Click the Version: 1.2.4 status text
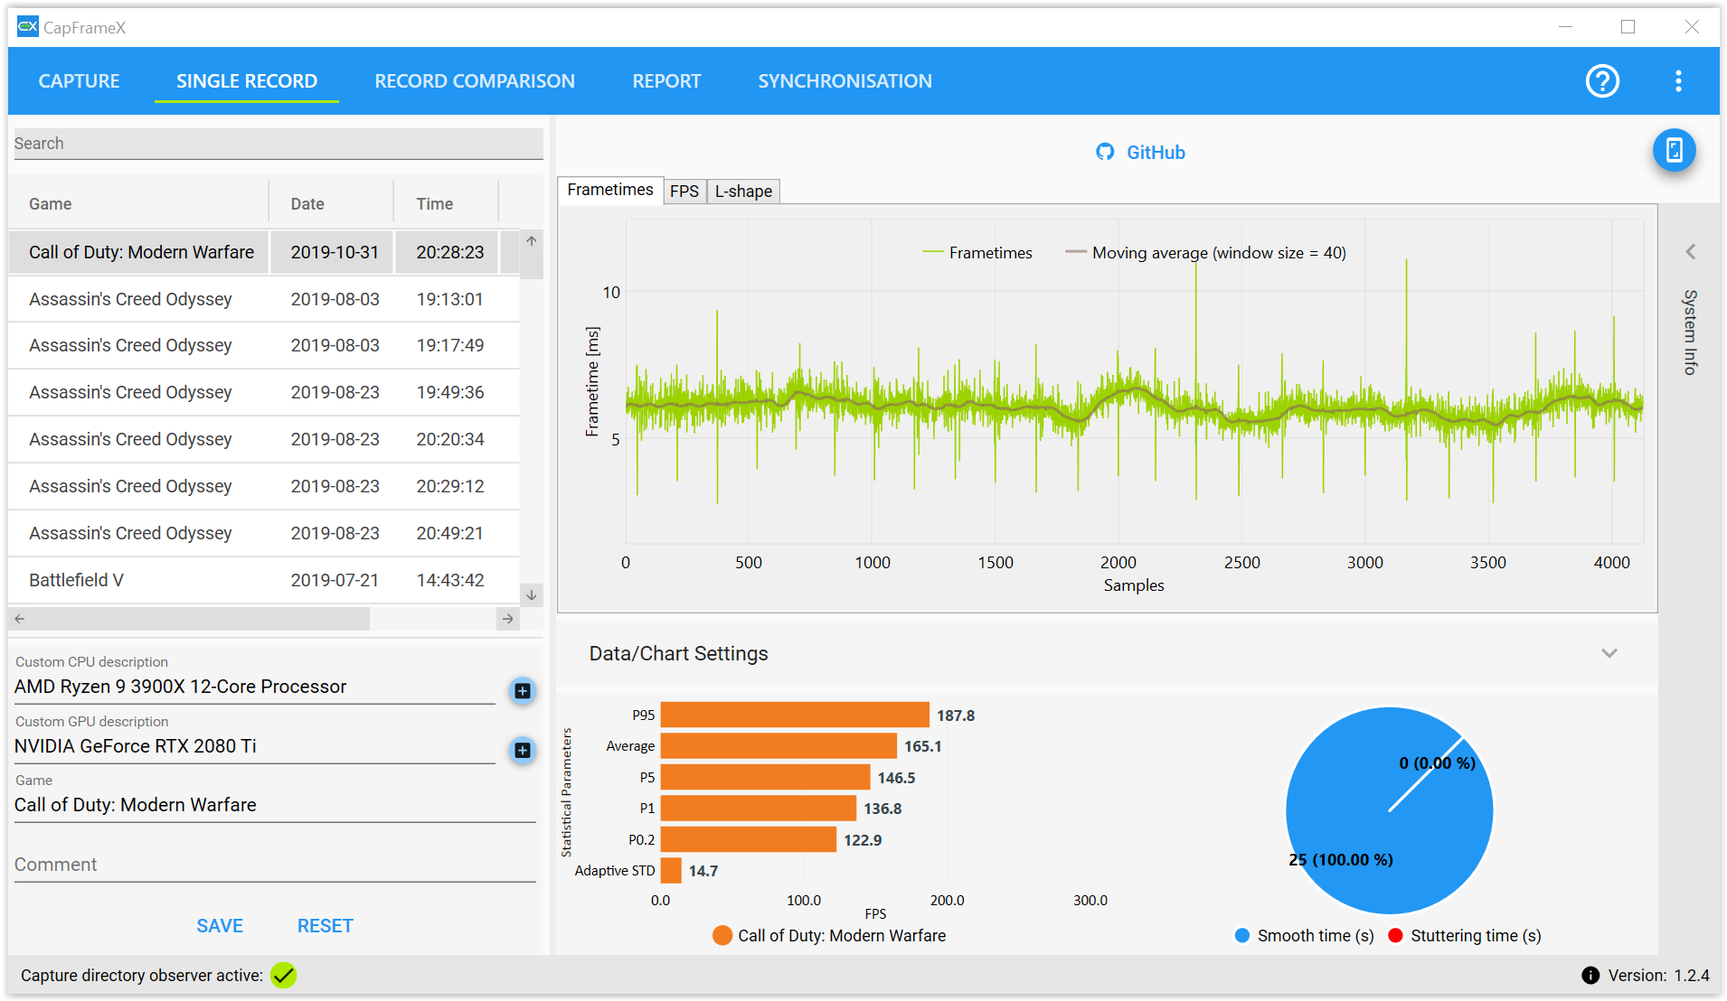Screen dimensions: 1727x1001 pyautogui.click(x=1658, y=976)
